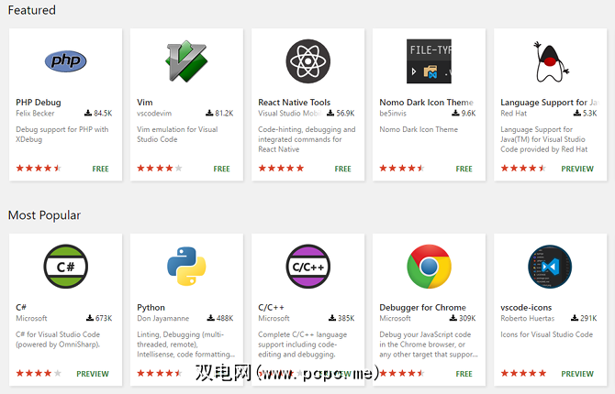Select the Nomo Dark Icon Theme thumbnail
Viewport: 615px width, 394px height.
pos(429,61)
